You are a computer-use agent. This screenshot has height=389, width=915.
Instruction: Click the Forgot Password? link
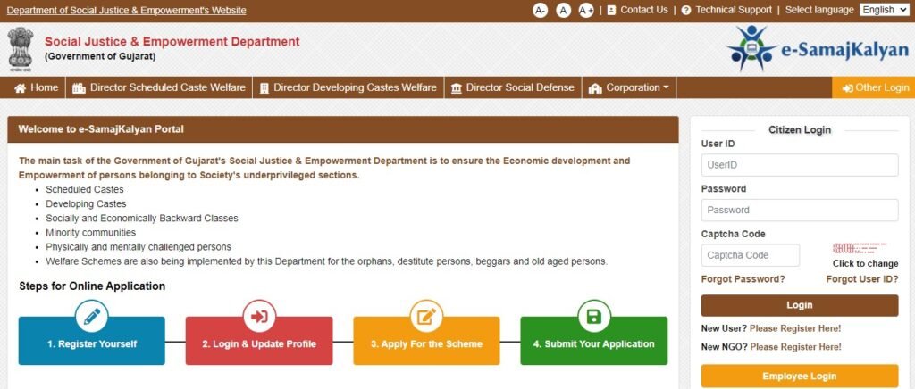click(x=743, y=279)
